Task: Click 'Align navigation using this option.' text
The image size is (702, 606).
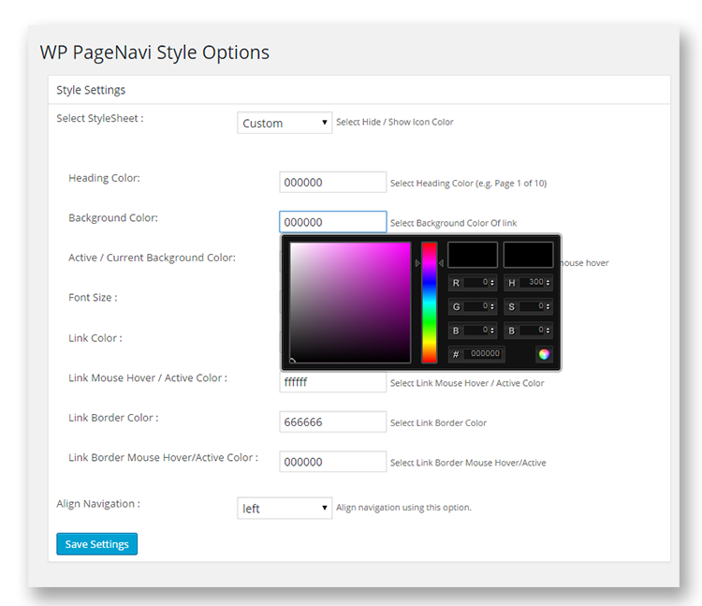Action: (x=403, y=508)
